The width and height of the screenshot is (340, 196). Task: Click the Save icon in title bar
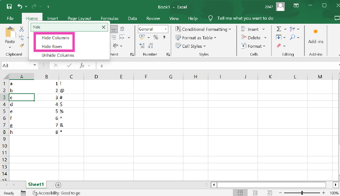tap(9, 7)
